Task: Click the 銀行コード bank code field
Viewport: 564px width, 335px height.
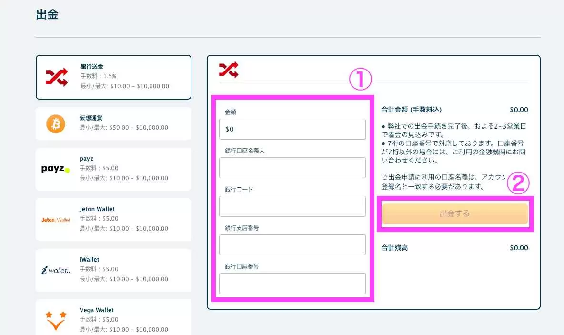Action: (x=292, y=206)
